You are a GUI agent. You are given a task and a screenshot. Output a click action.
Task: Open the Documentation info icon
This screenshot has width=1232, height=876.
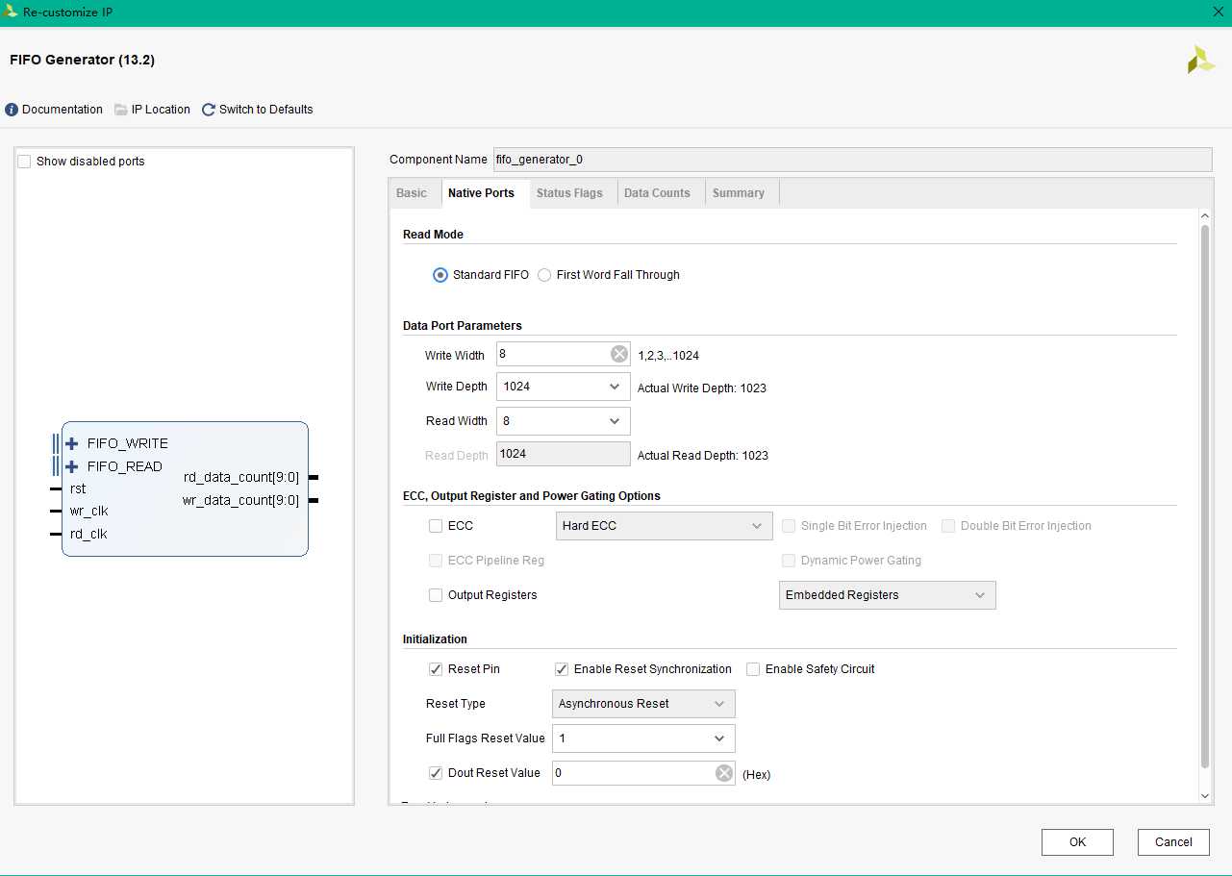pos(12,110)
